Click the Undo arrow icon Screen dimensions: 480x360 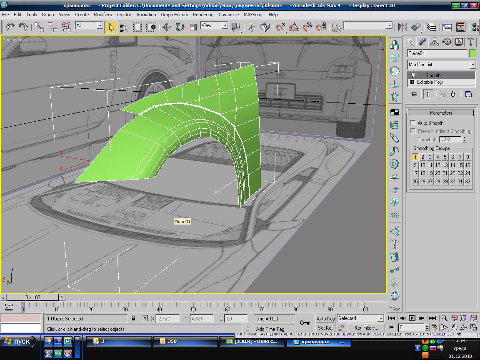tap(10, 27)
